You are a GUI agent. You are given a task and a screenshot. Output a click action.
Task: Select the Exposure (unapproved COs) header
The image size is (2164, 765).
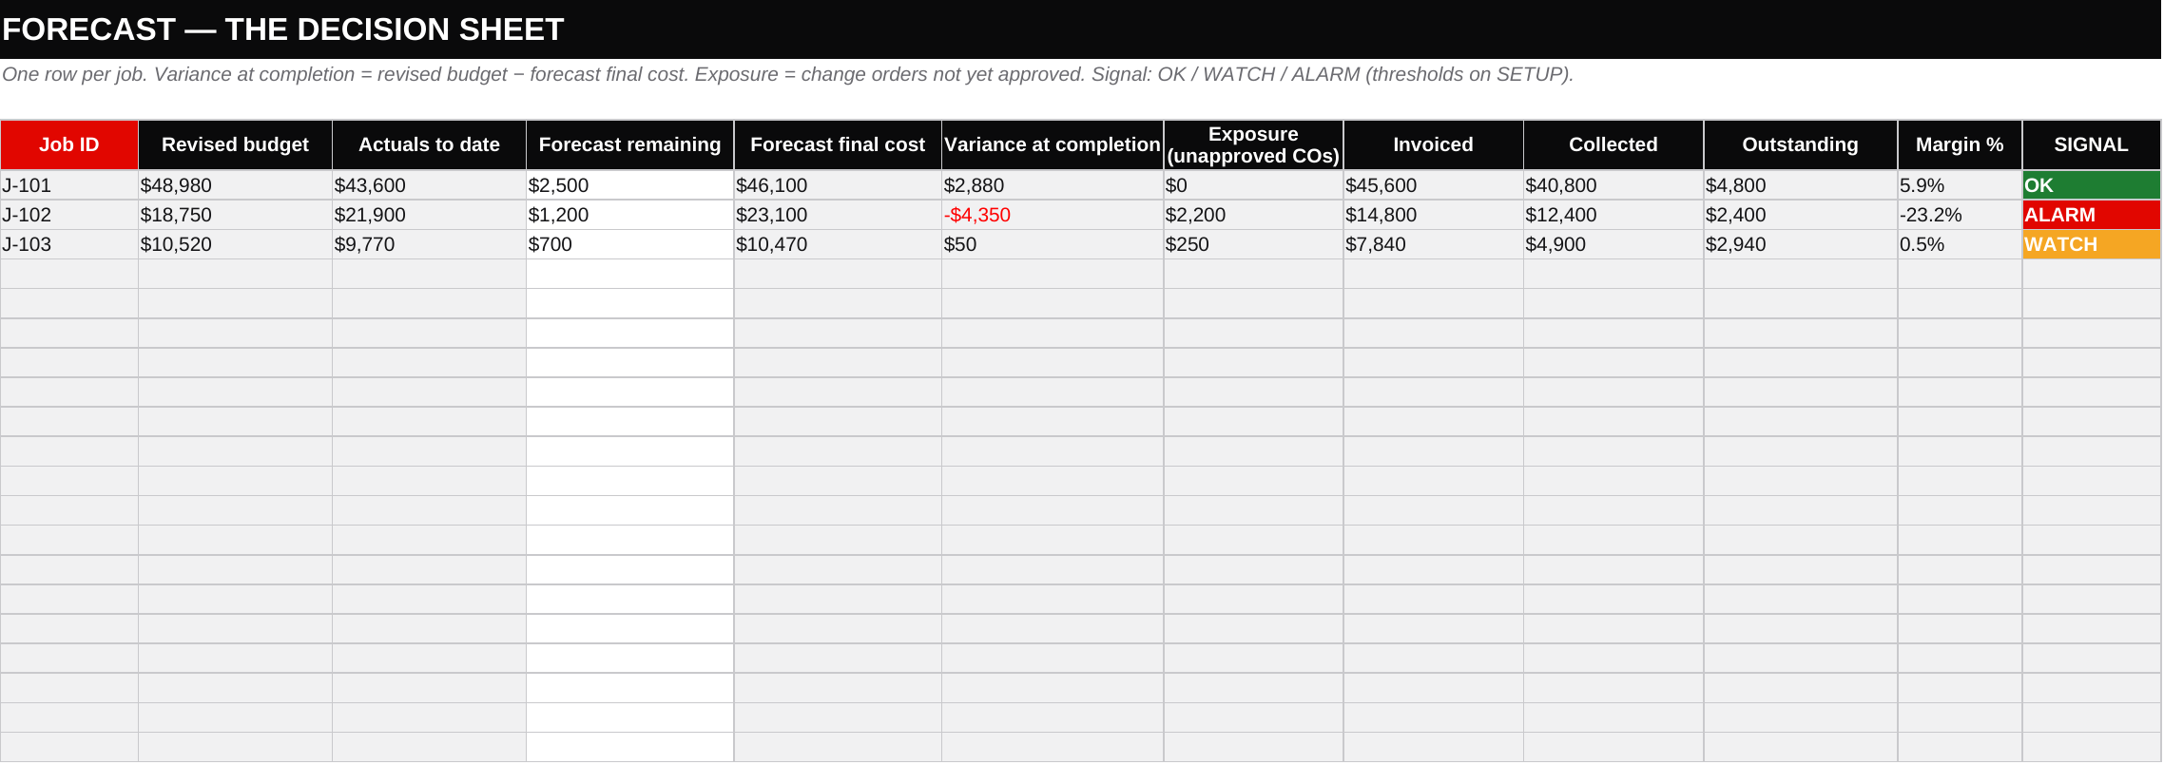point(1253,144)
